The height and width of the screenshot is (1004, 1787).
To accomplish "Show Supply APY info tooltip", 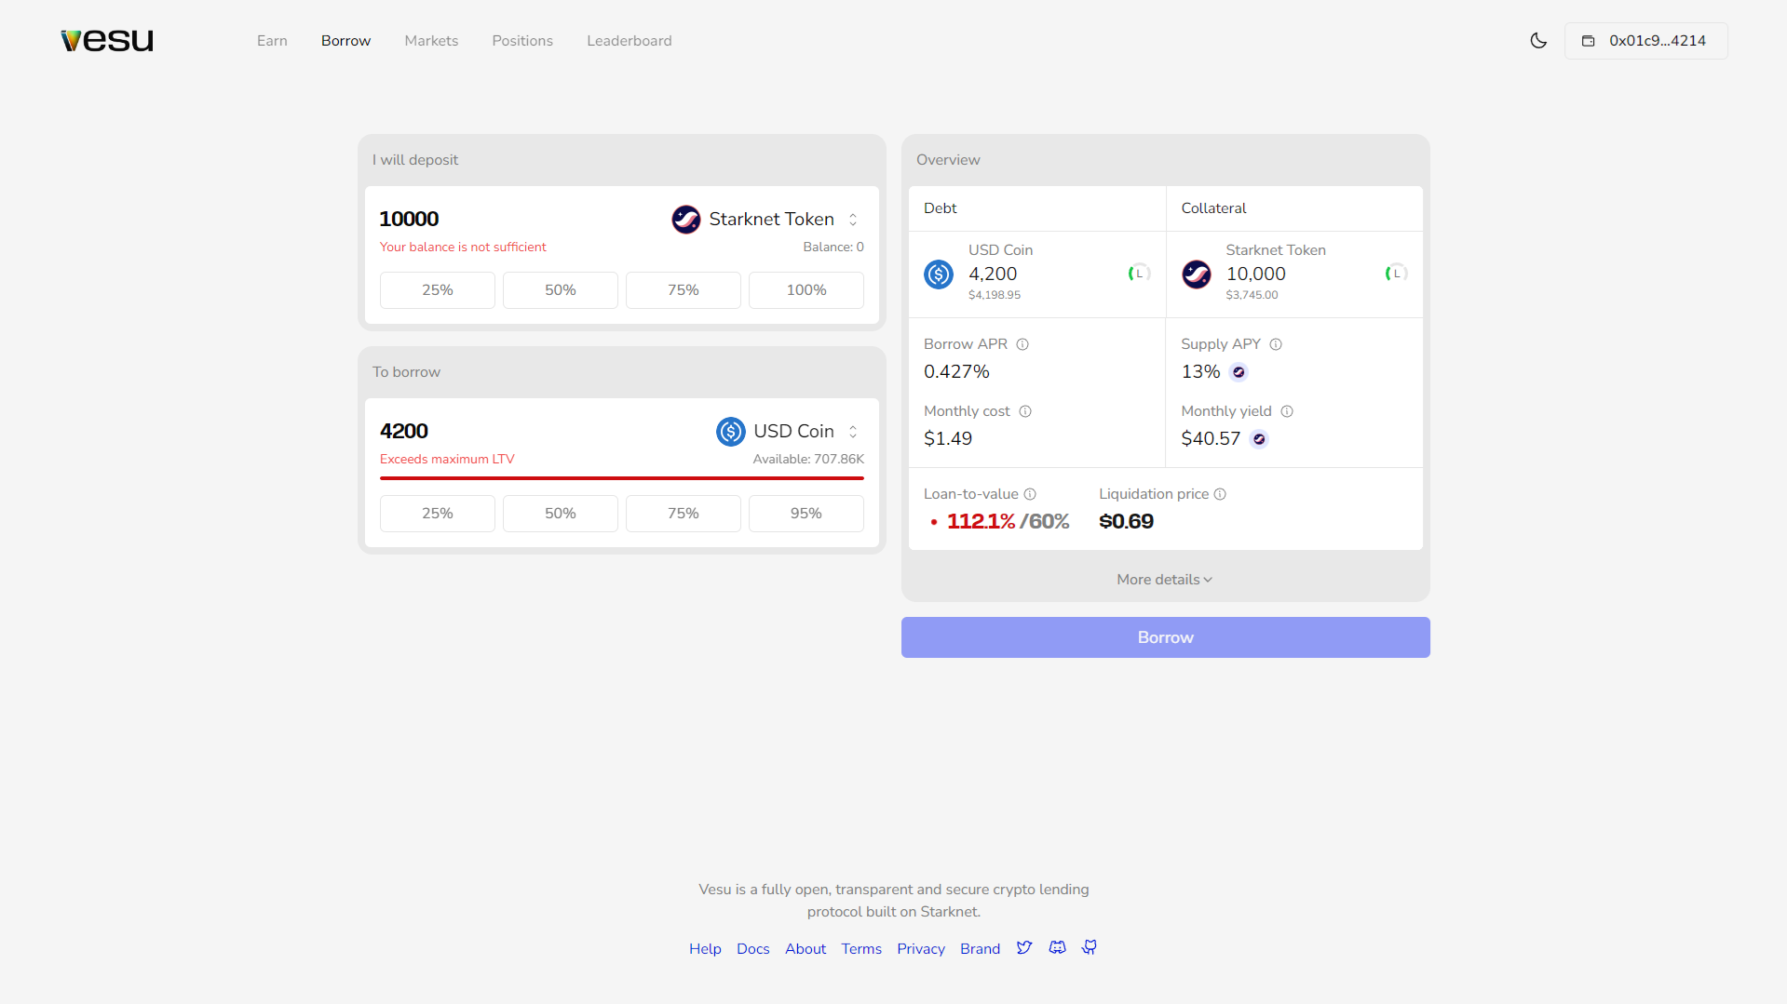I will coord(1276,344).
